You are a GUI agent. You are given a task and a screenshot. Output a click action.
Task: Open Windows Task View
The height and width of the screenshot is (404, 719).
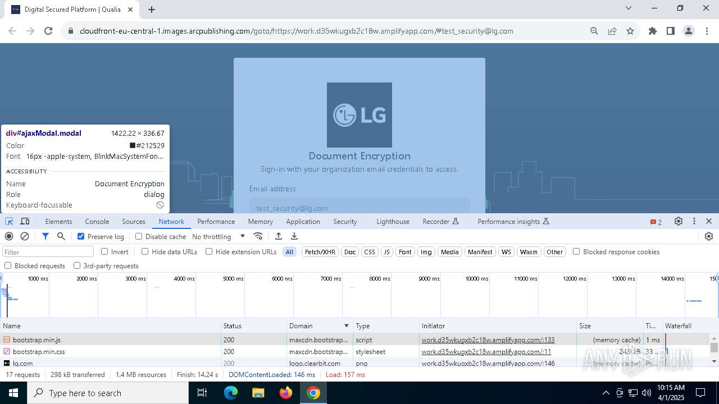pos(202,393)
